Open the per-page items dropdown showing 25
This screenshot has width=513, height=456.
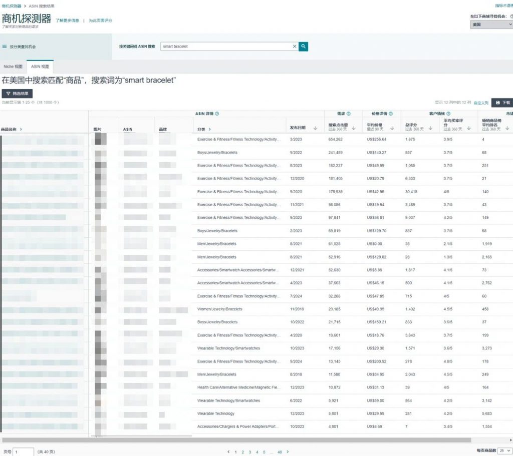[x=505, y=451]
